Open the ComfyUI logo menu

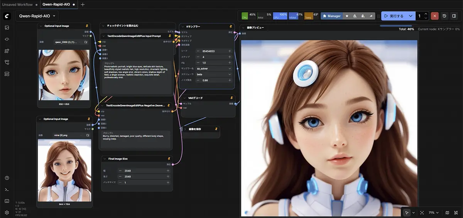7,16
